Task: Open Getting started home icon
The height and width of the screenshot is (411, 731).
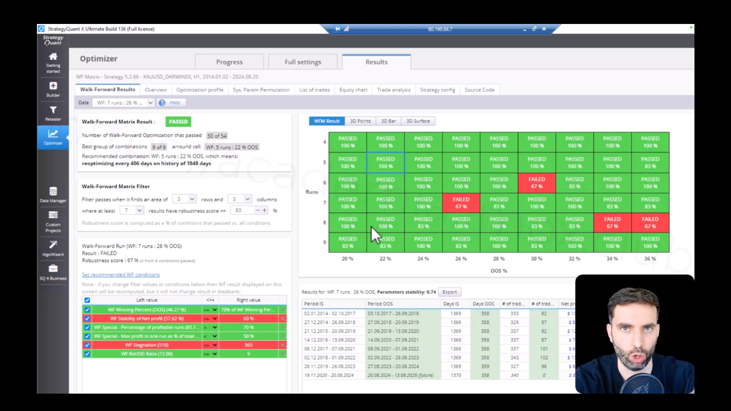Action: point(53,57)
